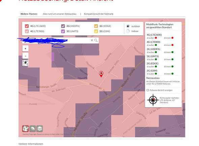Click the Herforder Straße label on the main road
199x146 pixels.
click(x=81, y=121)
